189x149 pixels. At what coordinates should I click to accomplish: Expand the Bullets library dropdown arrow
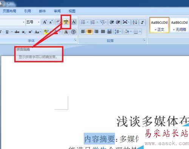[x=88, y=22]
